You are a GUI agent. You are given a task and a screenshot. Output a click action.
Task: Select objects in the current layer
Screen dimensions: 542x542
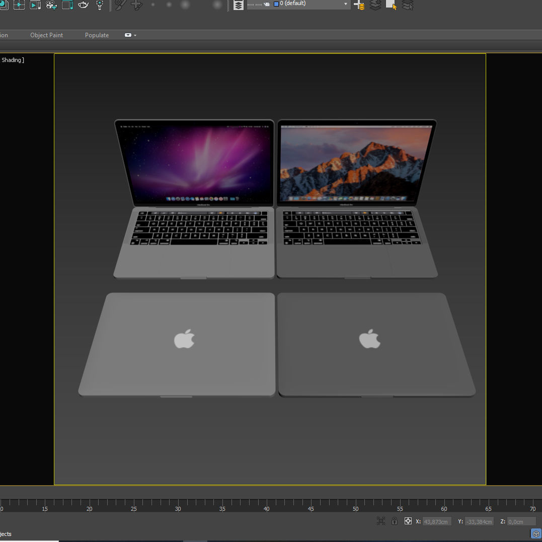[x=392, y=5]
